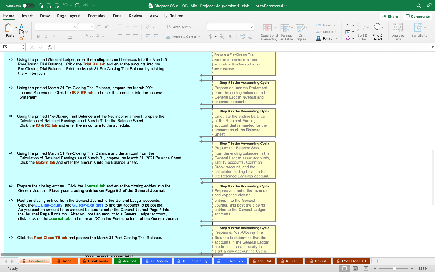Open the more commands ellipsis
The image size is (435, 272).
(x=93, y=6)
